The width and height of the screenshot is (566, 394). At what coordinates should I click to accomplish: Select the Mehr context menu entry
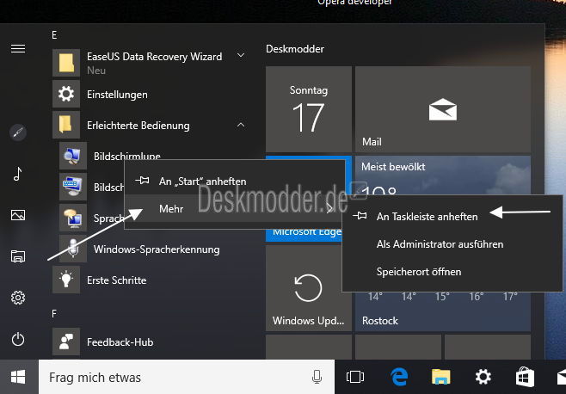[x=234, y=208]
